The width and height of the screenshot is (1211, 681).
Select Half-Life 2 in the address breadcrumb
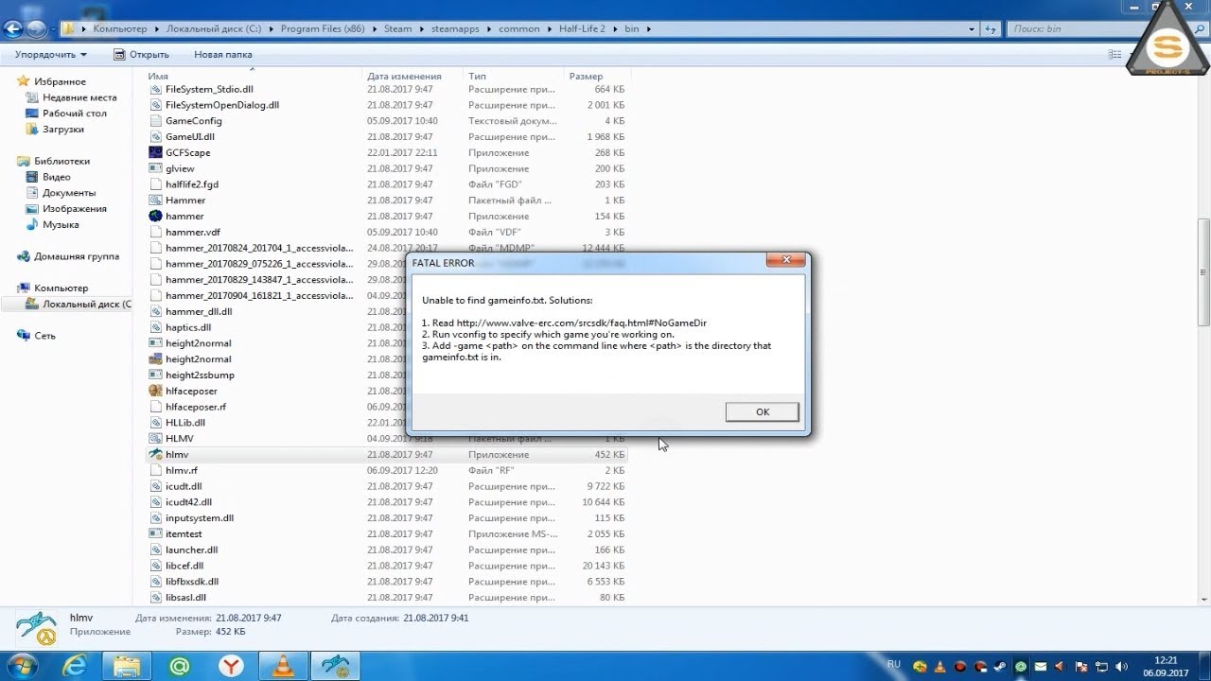pos(582,29)
